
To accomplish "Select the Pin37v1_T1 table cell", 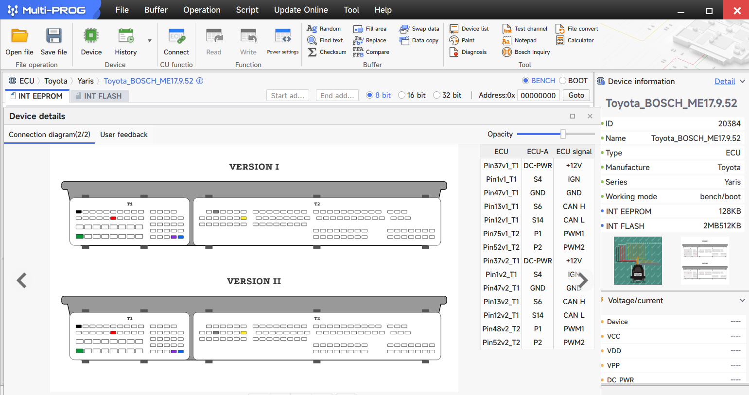I will coord(501,166).
